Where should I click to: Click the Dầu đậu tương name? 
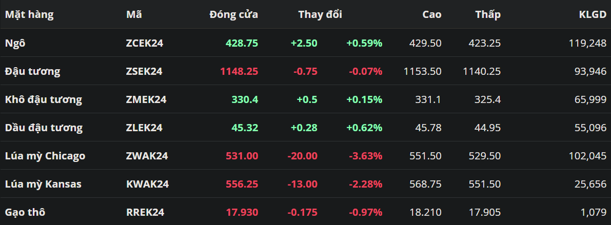tap(44, 128)
